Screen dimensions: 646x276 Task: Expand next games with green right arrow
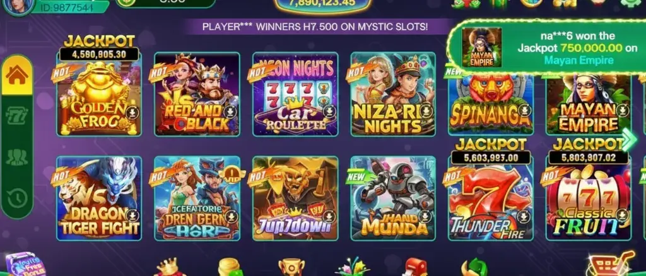tap(629, 139)
